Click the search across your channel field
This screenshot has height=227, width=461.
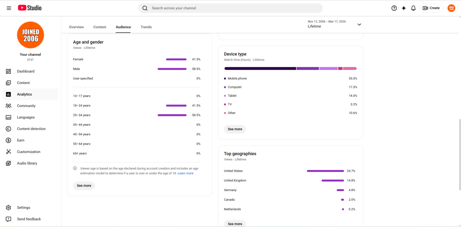(x=230, y=8)
